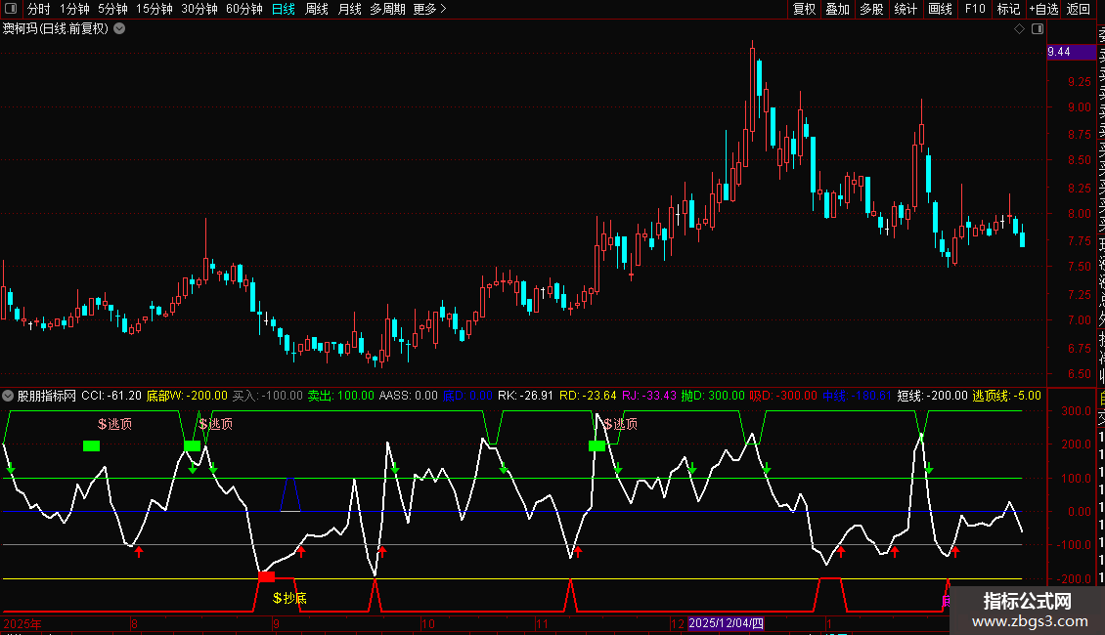
Task: Click the RK: -26.91 readout
Action: point(526,396)
